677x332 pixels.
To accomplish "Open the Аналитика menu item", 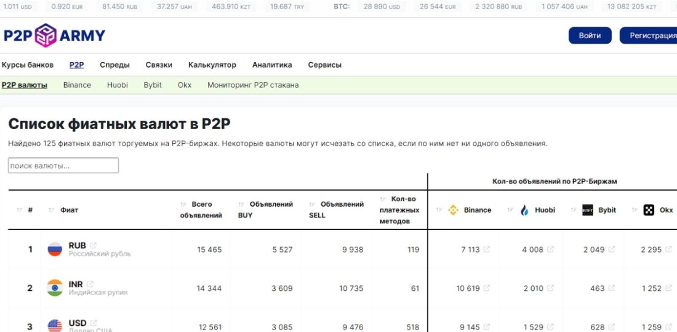I will 272,65.
